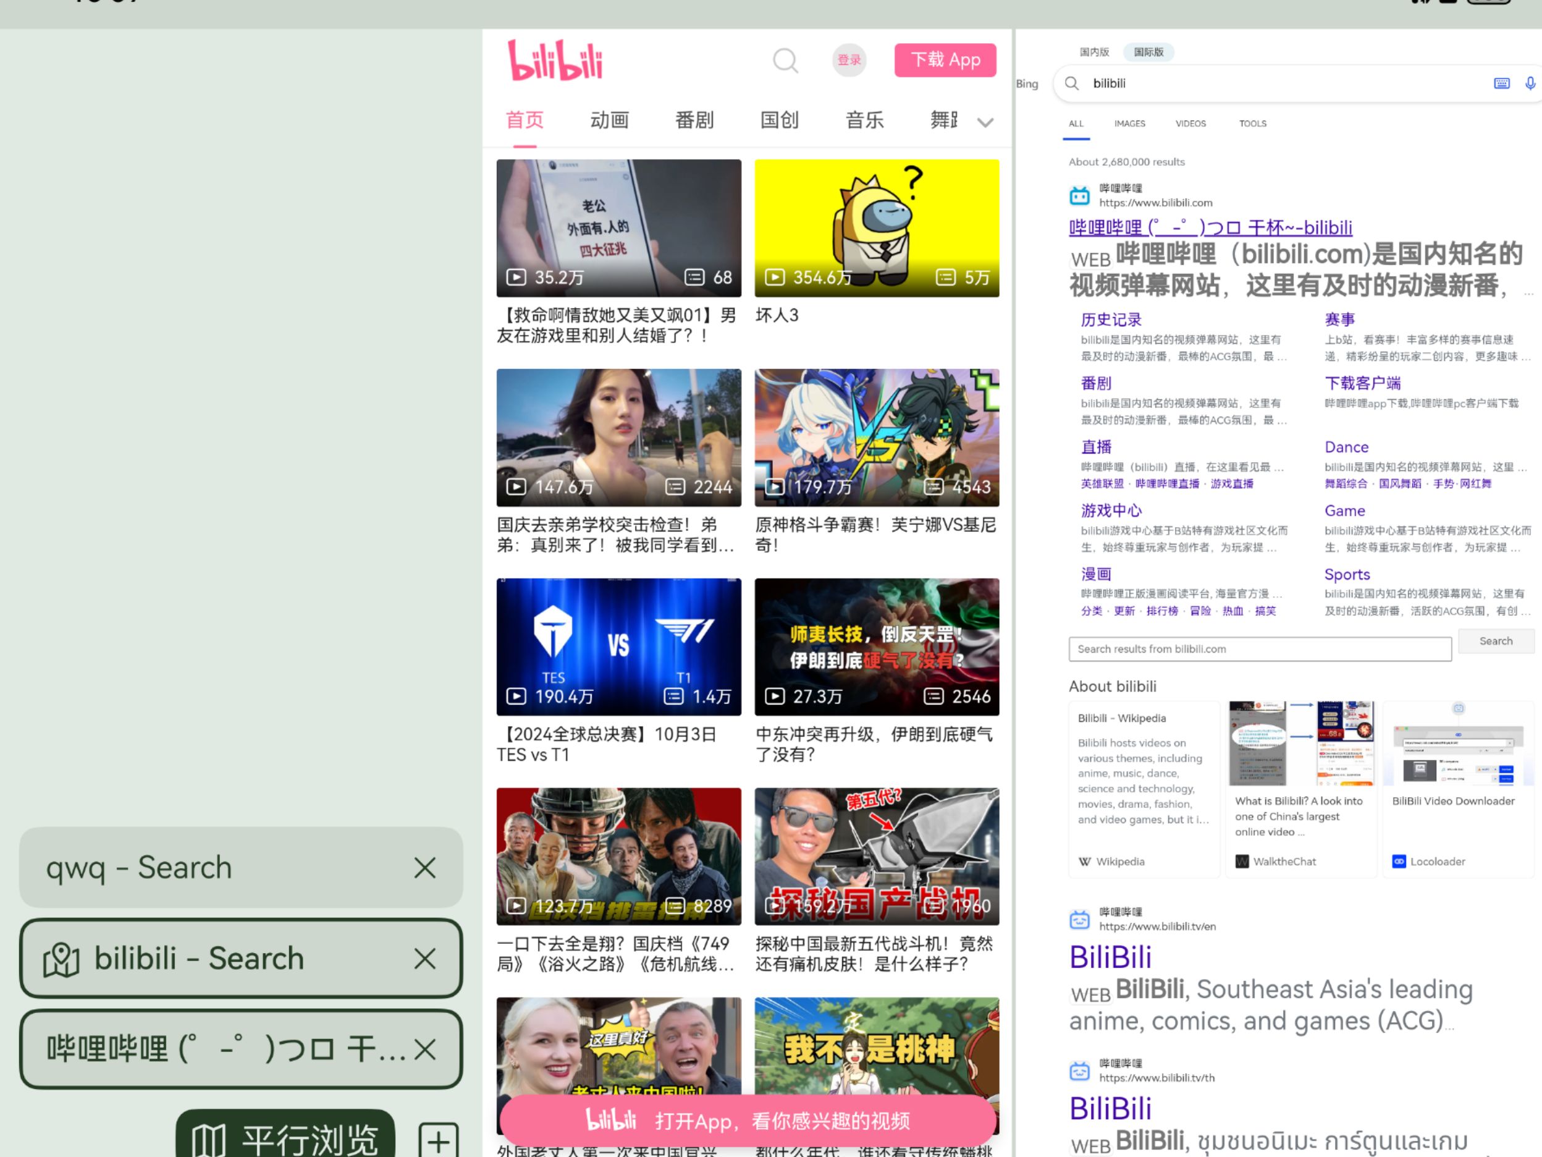Open the 伊朗到底硬气了没有 video thumbnail
Screen dimensions: 1542x1157
click(876, 646)
